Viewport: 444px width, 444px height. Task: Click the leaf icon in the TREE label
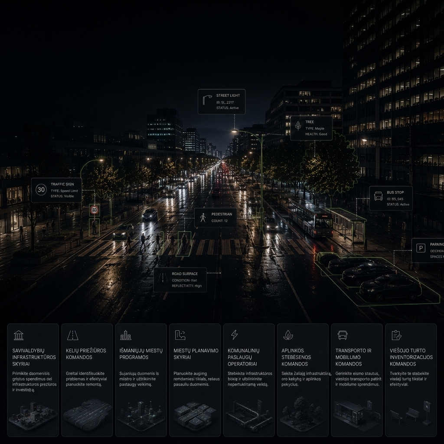click(298, 125)
